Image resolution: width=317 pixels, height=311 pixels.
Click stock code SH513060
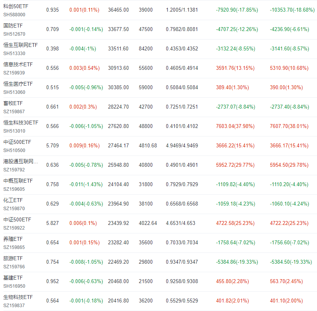coord(14,92)
